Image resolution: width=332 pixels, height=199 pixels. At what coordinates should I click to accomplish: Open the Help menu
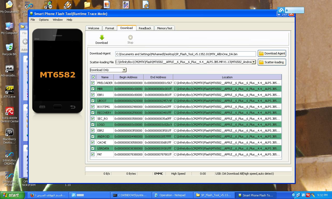69,20
